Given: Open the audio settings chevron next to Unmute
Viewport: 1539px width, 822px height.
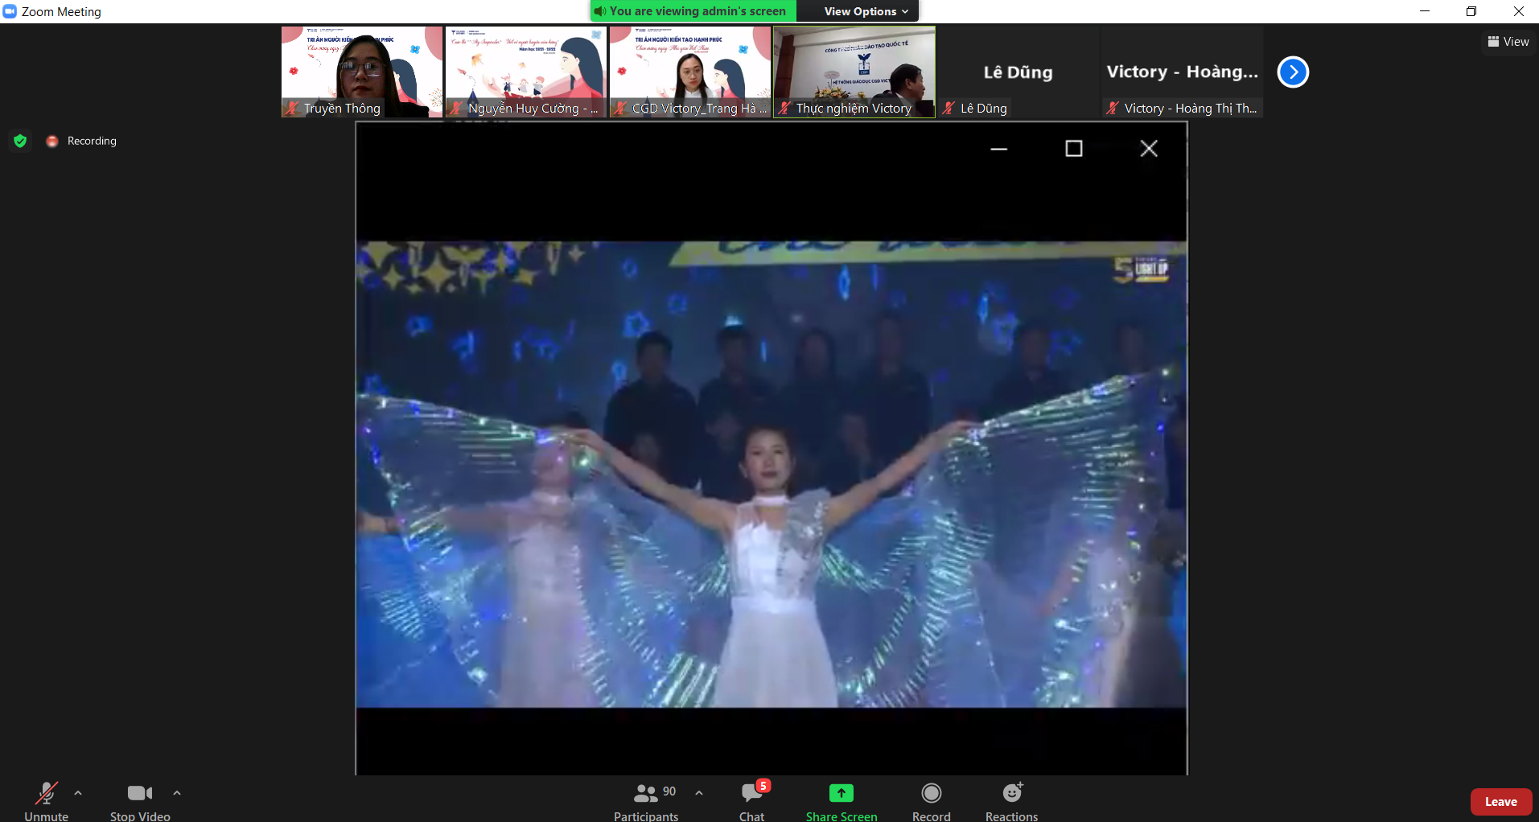Looking at the screenshot, I should [x=78, y=792].
